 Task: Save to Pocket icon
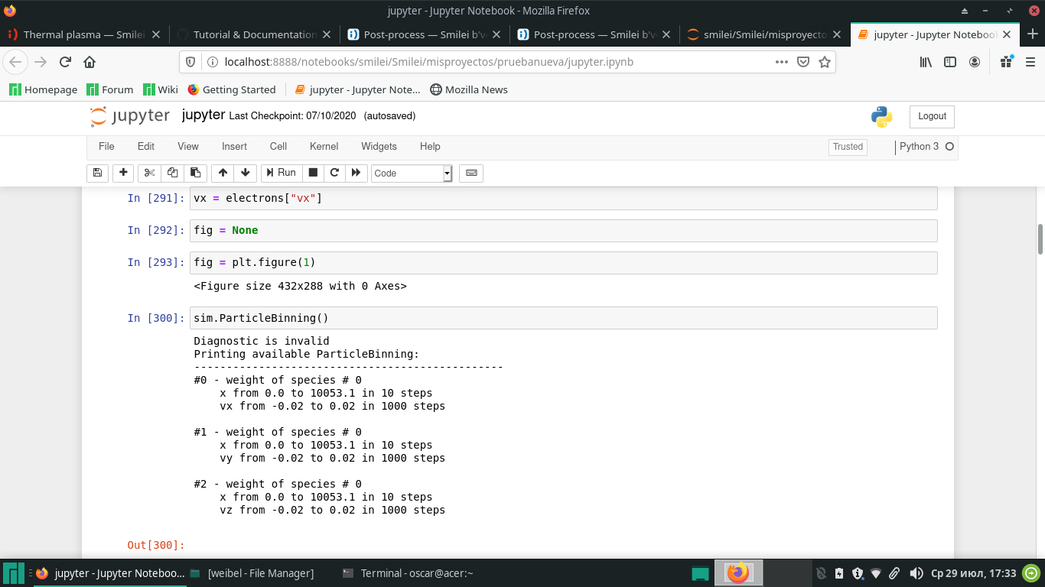point(803,62)
